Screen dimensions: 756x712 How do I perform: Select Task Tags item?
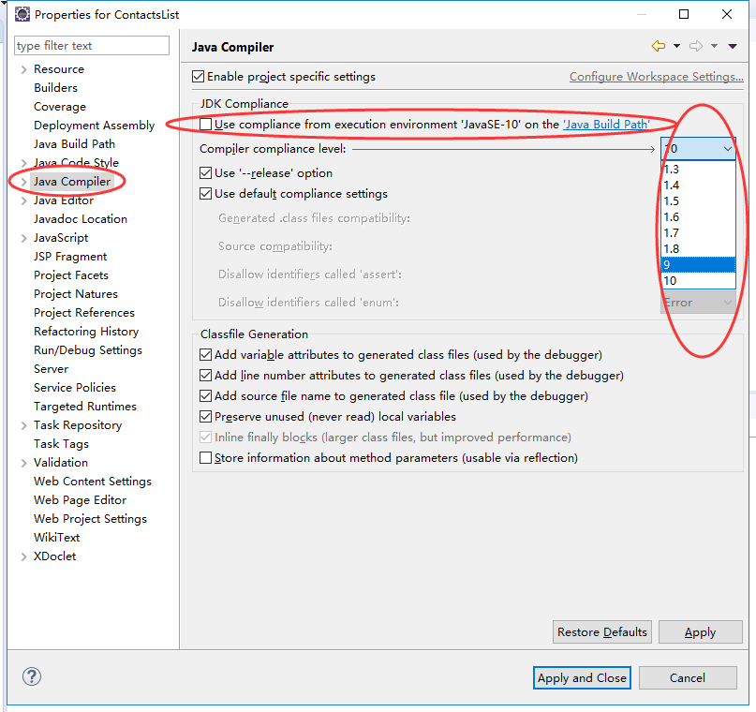click(x=61, y=444)
